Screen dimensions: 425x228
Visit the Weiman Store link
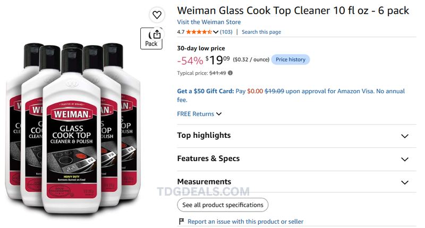(x=209, y=22)
